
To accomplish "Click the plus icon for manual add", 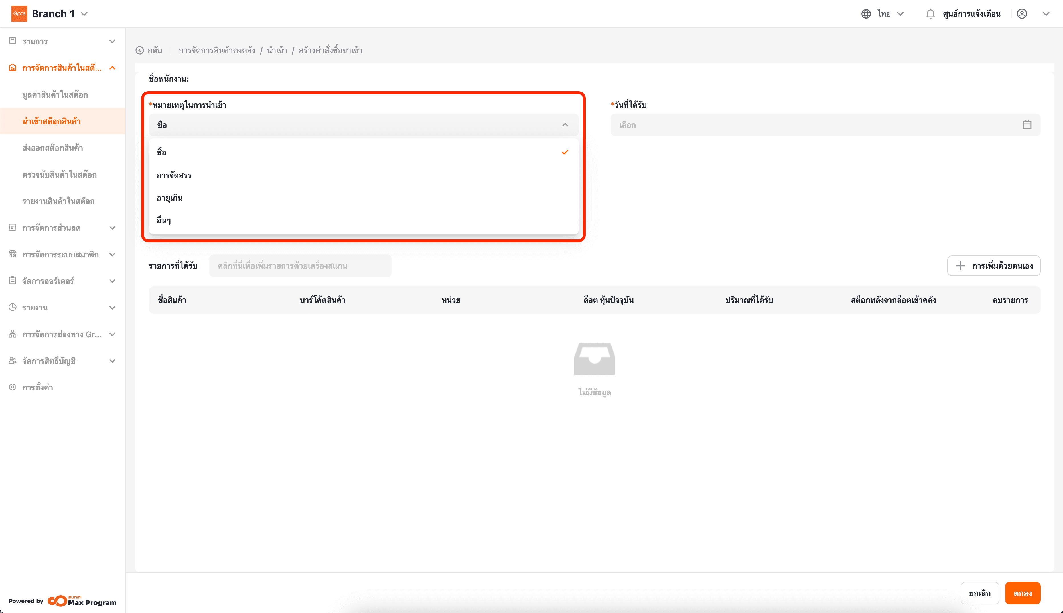I will (x=960, y=266).
